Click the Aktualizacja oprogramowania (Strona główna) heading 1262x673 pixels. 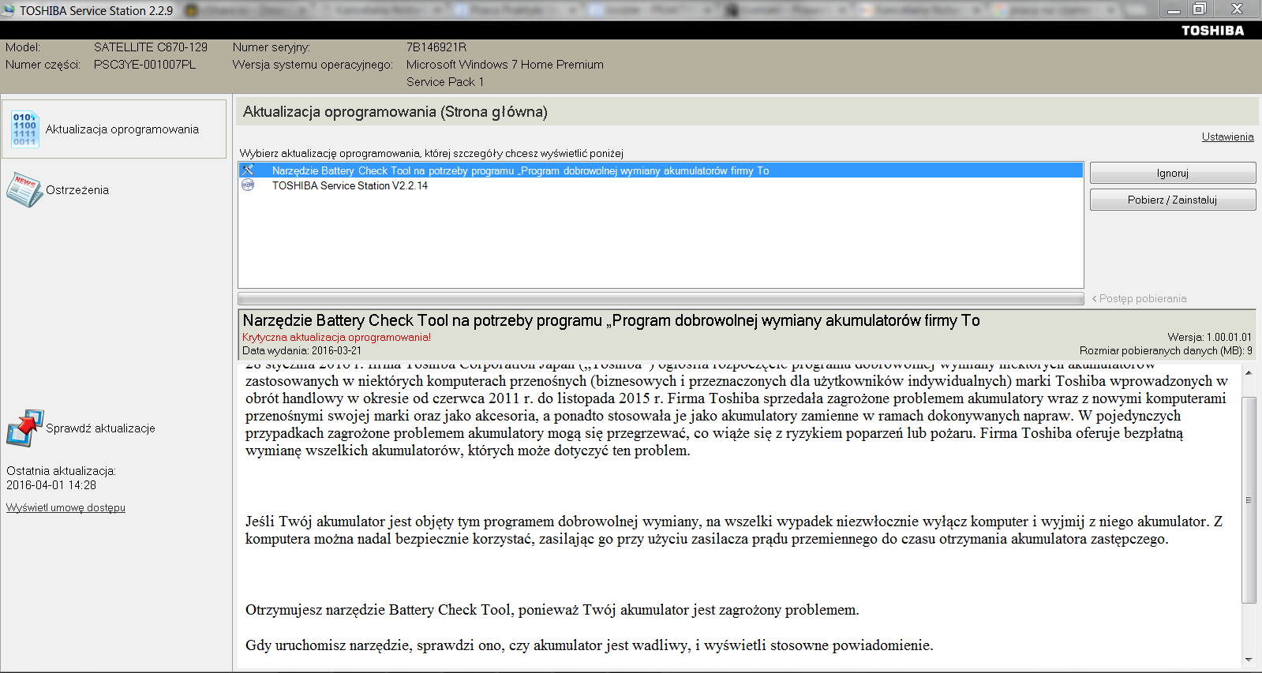click(395, 112)
